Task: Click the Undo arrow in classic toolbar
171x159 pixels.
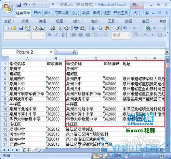Action: pos(125,28)
